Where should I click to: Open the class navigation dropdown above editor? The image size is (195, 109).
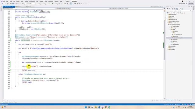(83, 9)
